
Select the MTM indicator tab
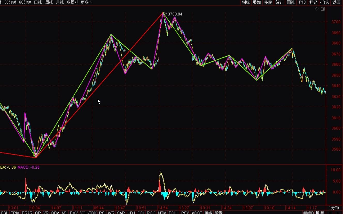(x=162, y=212)
